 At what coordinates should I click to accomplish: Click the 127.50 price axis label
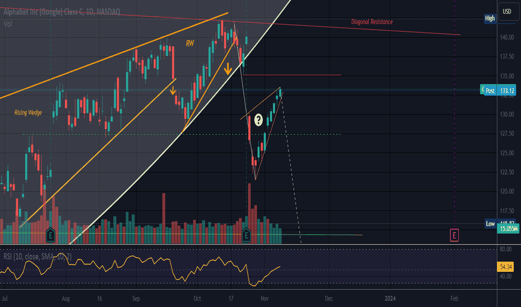pos(507,133)
